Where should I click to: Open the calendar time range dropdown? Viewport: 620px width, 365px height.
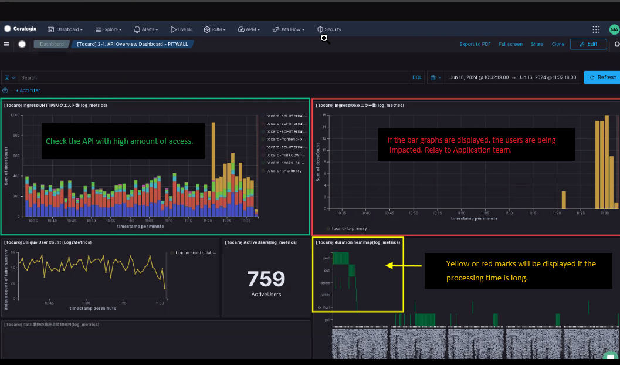435,77
